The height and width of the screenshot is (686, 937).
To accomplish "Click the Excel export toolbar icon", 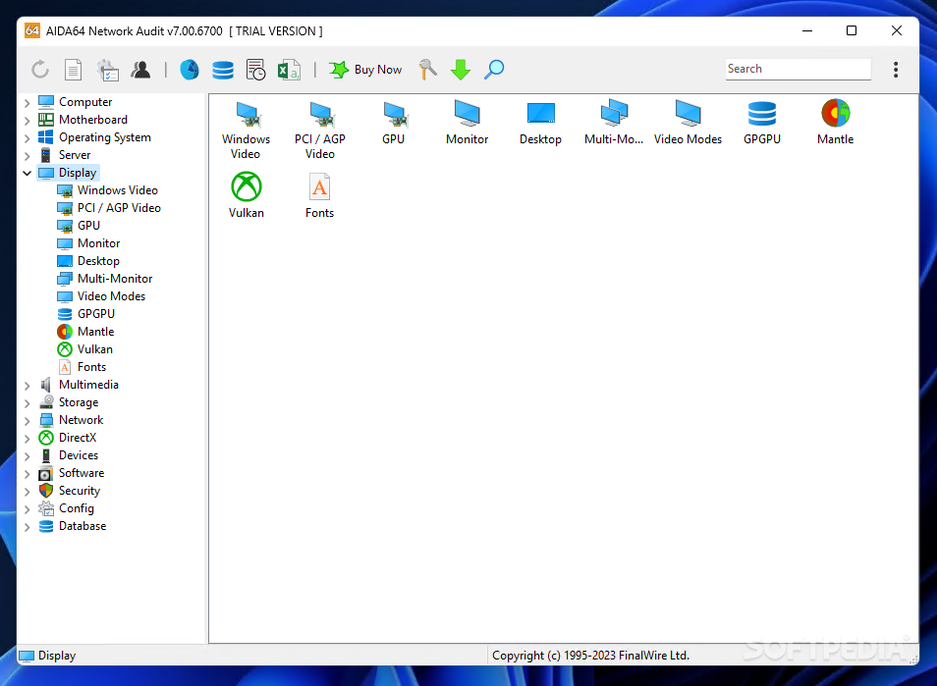I will [289, 70].
